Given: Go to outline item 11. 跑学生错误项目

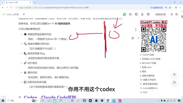Looking at the screenshot, I should [149, 84].
